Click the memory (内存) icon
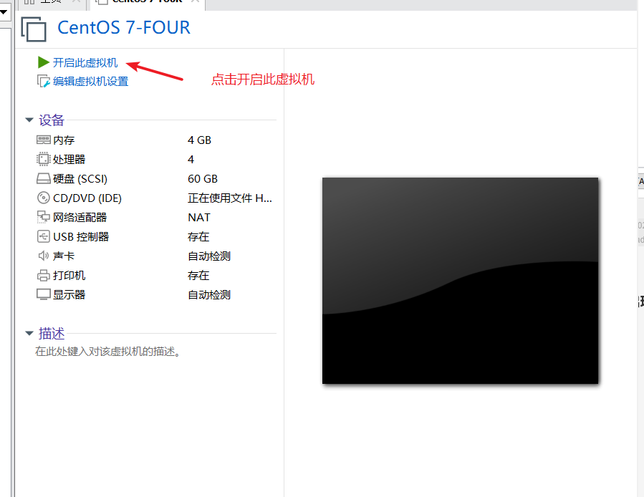The width and height of the screenshot is (644, 497). [x=44, y=140]
